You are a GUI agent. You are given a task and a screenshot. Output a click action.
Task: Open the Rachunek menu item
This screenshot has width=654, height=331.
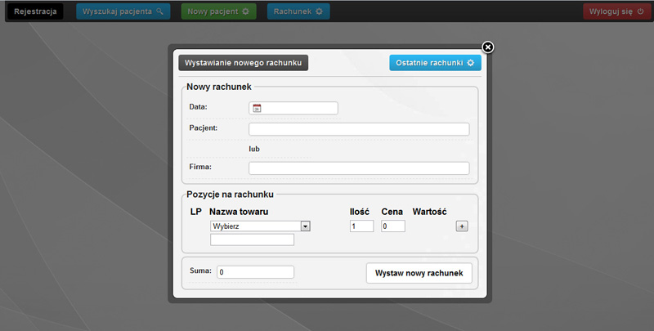click(x=298, y=11)
